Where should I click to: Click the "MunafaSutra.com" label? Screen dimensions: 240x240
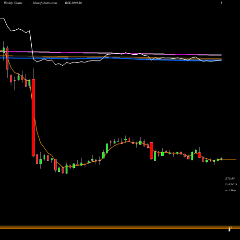pyautogui.click(x=45, y=3)
